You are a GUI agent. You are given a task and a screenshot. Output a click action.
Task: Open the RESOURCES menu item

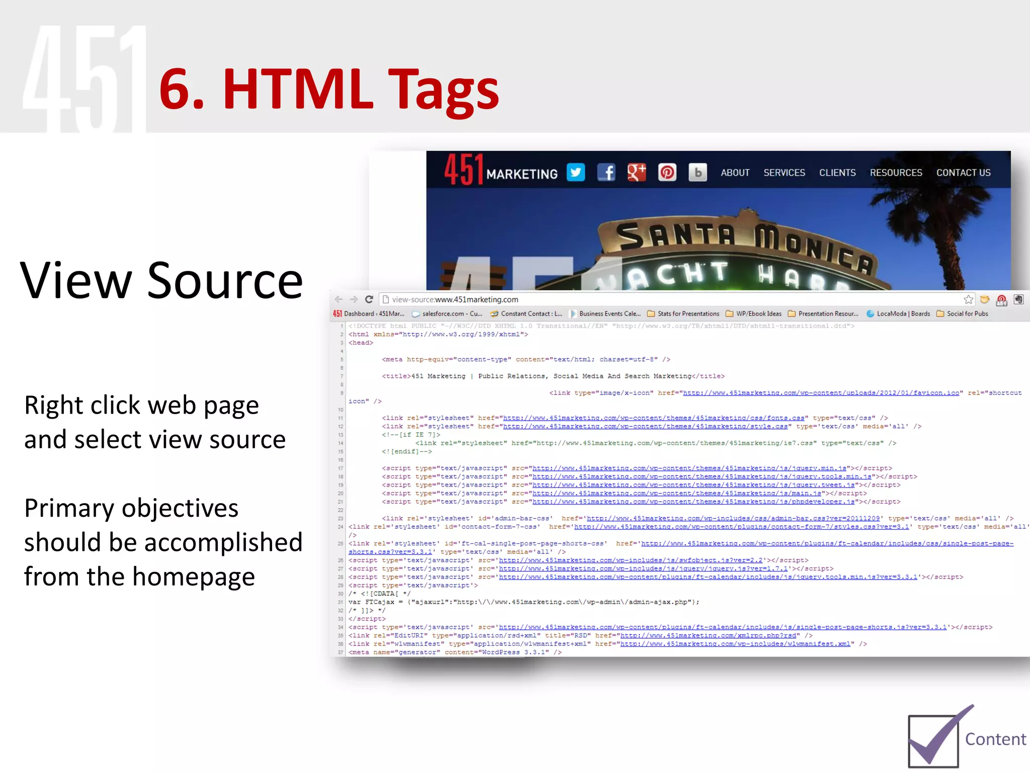[896, 172]
